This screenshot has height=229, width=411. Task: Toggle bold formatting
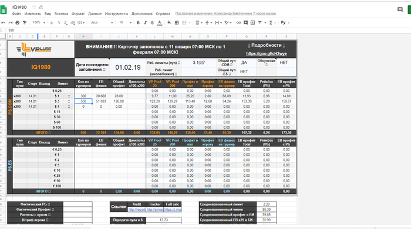tap(138, 23)
